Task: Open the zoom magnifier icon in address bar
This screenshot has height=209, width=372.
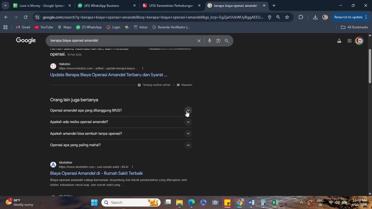Action: click(278, 17)
